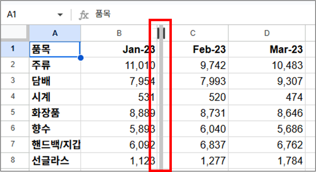This screenshot has height=172, width=316.
Task: Open the Name box dropdown arrow
Action: click(60, 15)
